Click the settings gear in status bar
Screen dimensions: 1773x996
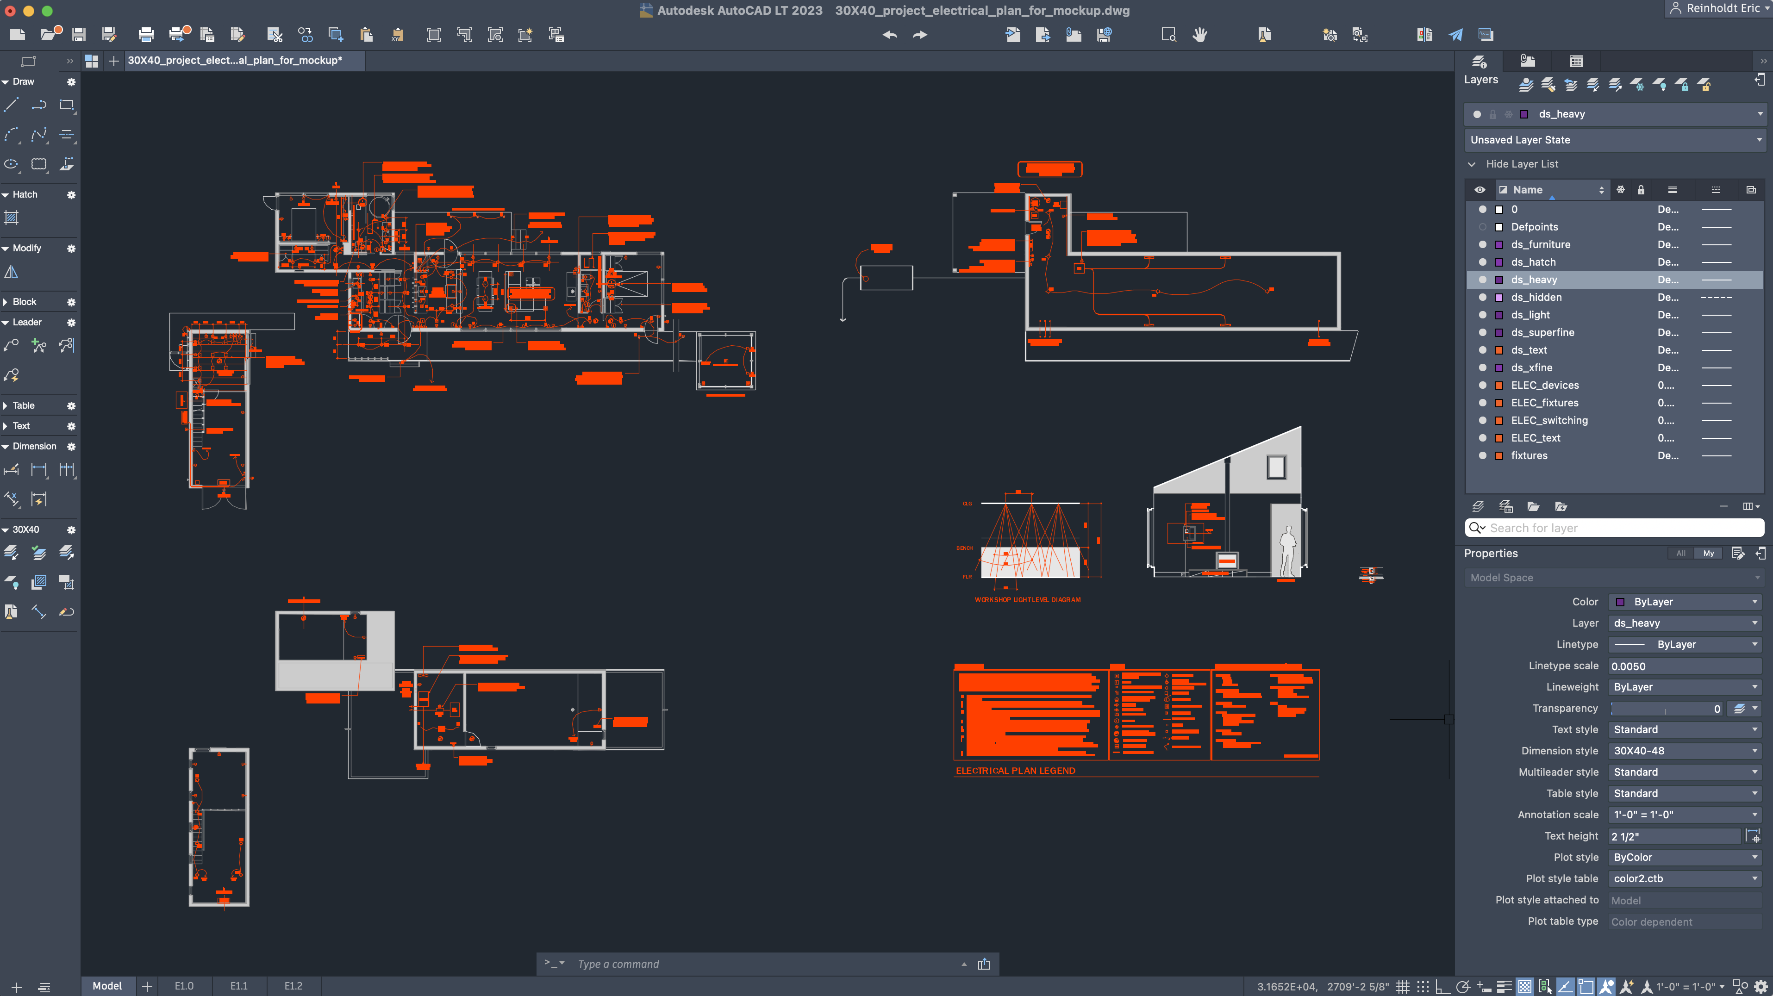[1761, 986]
